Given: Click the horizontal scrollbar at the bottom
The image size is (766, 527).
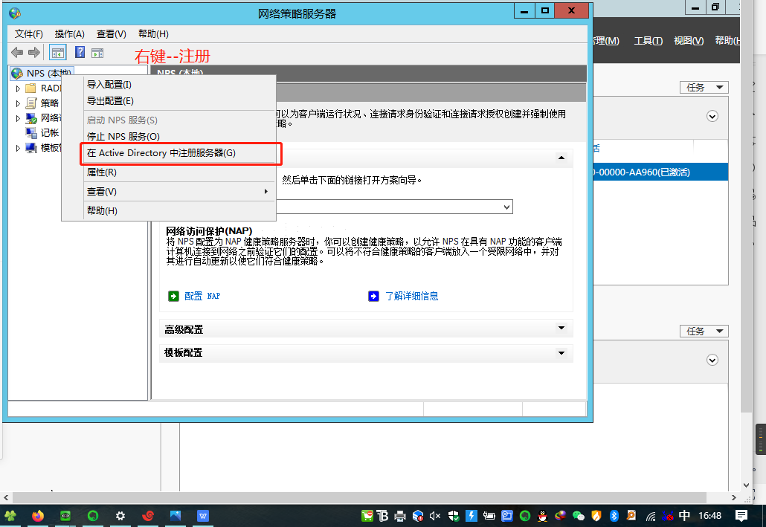Looking at the screenshot, I should [359, 498].
